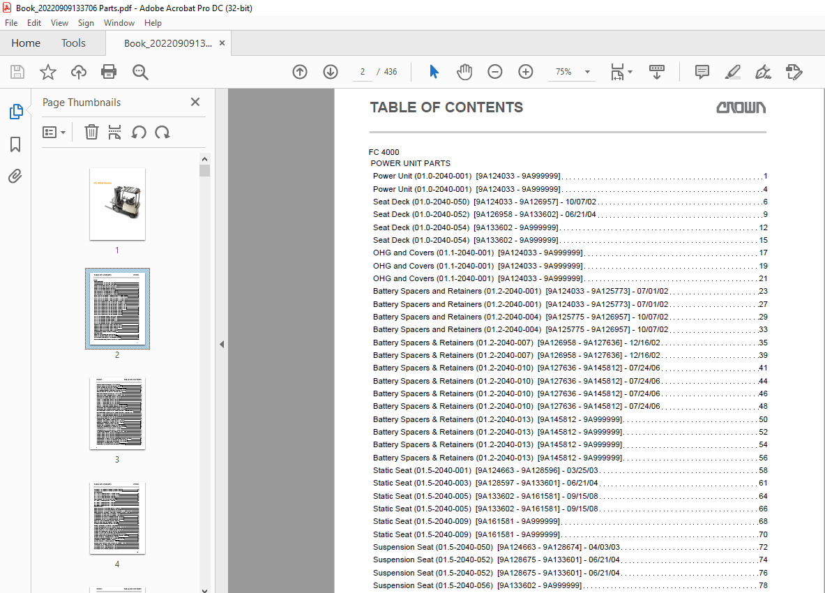Add file to starred with star icon
This screenshot has height=593, width=825.
tap(48, 72)
